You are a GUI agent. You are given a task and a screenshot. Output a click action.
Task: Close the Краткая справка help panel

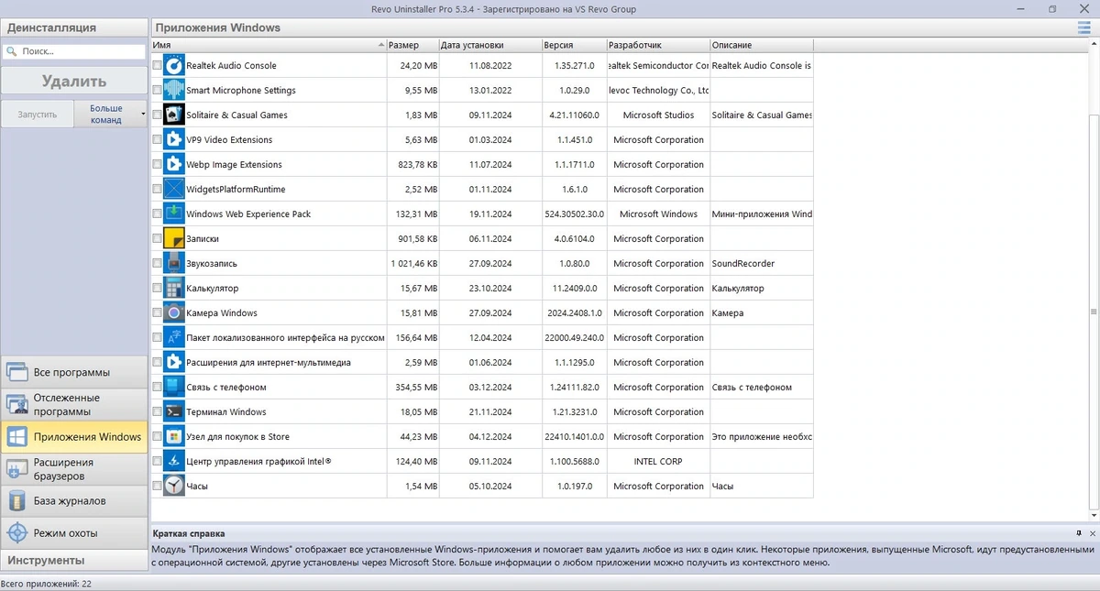1092,533
